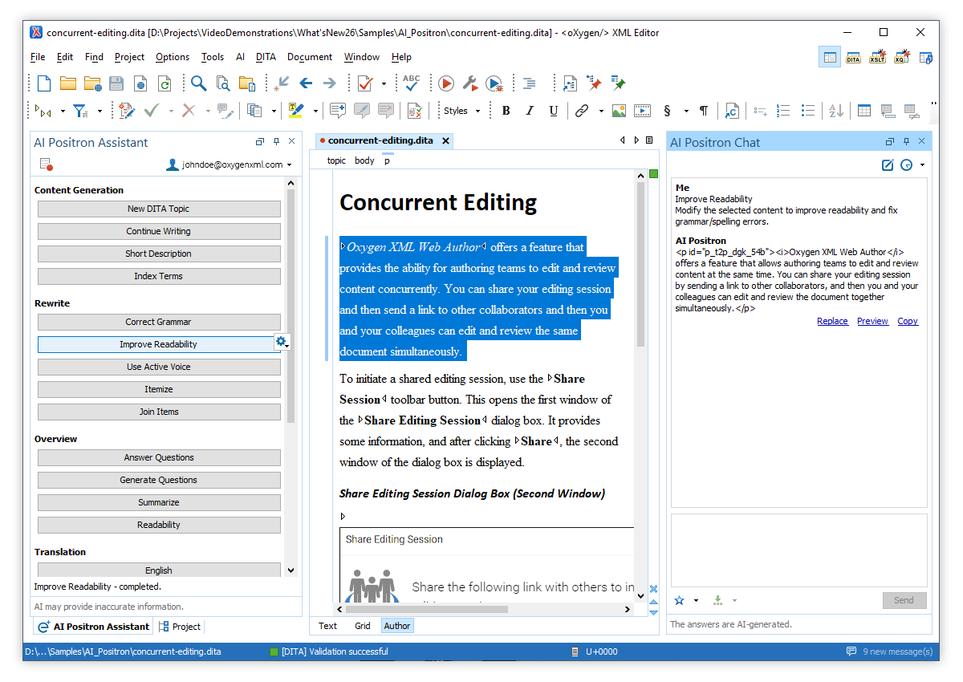Image resolution: width=963 pixels, height=682 pixels.
Task: Pin the AI Positron Assistant panel
Action: tap(276, 142)
